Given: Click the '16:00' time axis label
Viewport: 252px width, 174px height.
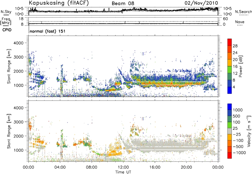Looking at the screenshot, I should click(155, 167).
